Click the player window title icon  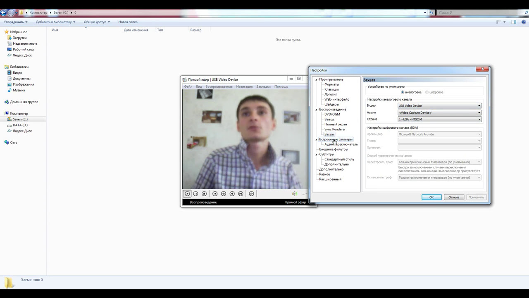tap(185, 79)
